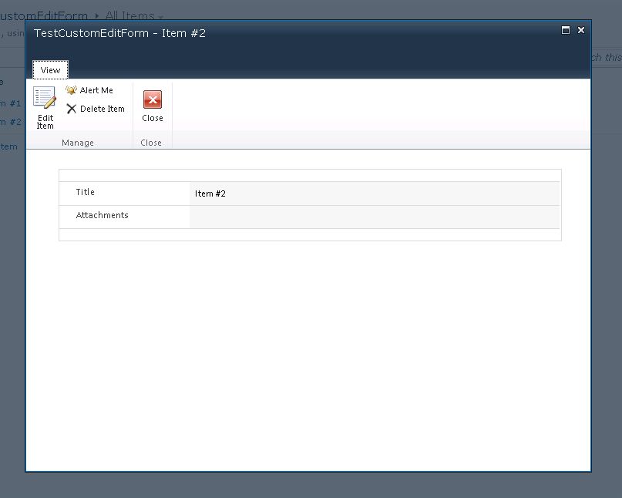Click the "Alert Me" text label
This screenshot has height=498, width=622.
[96, 90]
